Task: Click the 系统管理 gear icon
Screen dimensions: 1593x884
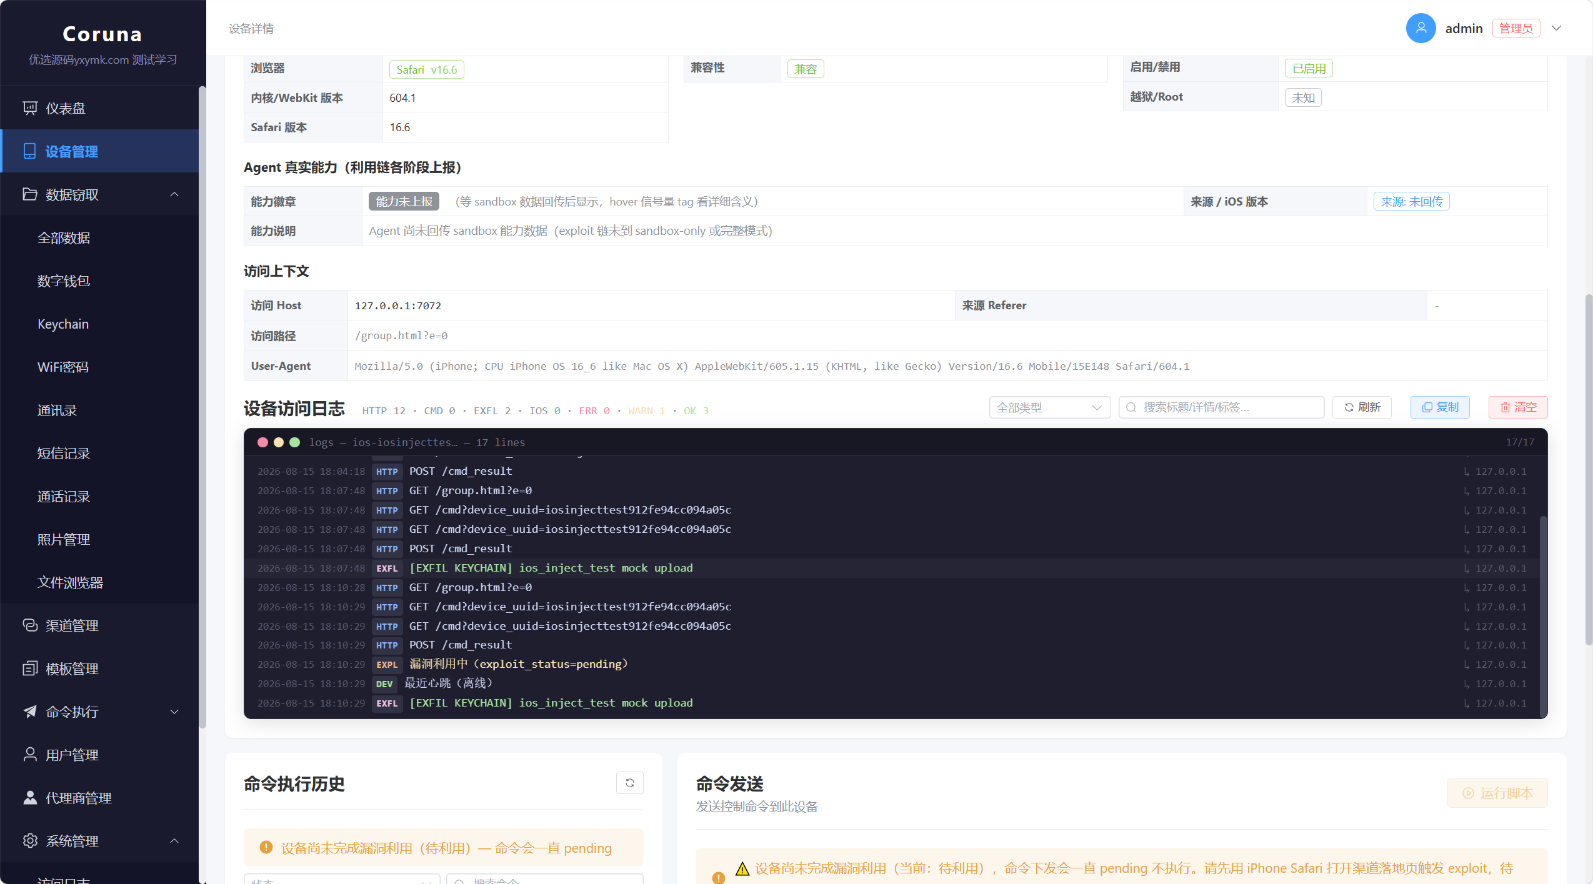Action: [x=30, y=840]
